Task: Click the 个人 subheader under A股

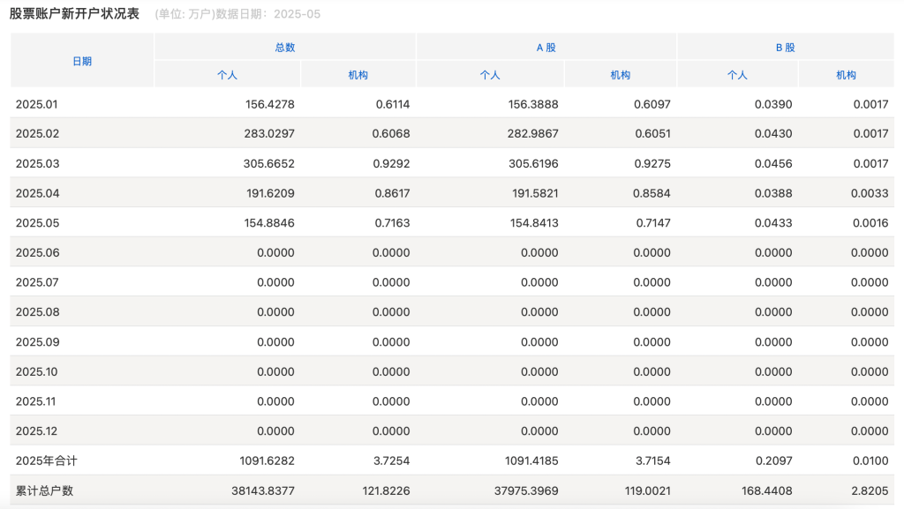Action: (x=490, y=75)
